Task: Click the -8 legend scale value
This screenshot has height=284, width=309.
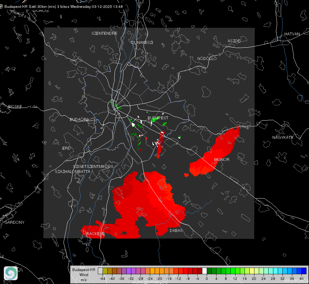Action: click(188, 279)
